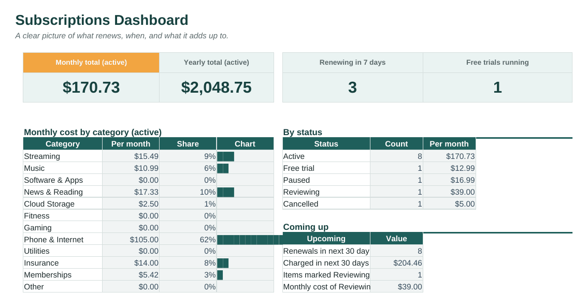
Task: Select the Charged in next 30 days label
Action: [x=326, y=263]
